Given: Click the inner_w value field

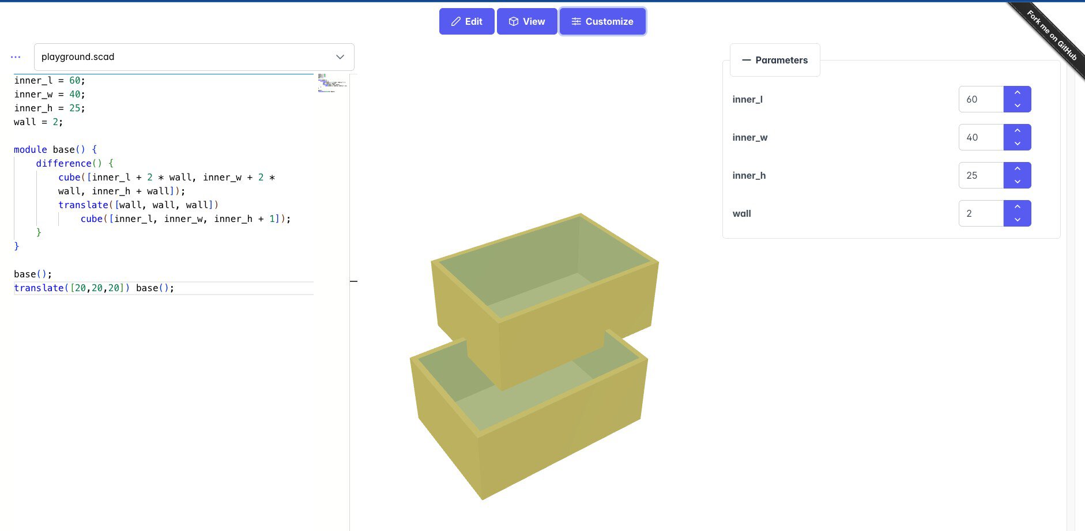Looking at the screenshot, I should [981, 137].
